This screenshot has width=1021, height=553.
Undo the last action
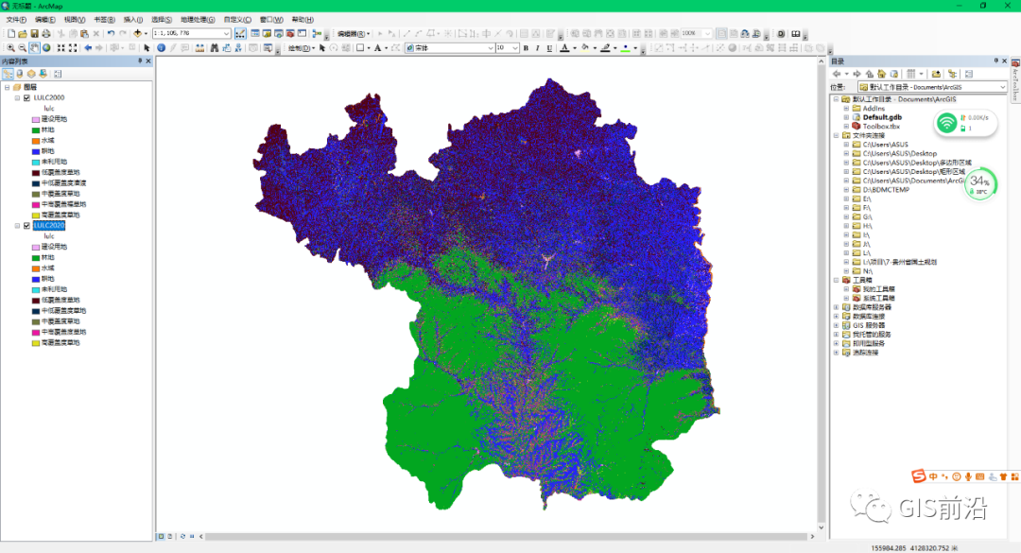(111, 33)
